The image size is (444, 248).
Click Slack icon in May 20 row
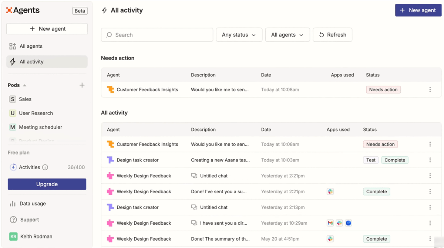330,239
